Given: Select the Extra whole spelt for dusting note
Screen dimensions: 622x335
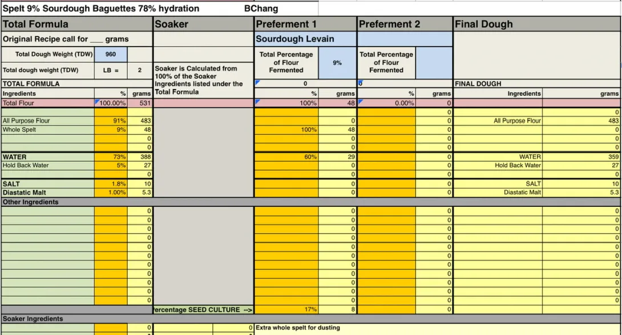Looking at the screenshot, I should (x=298, y=328).
